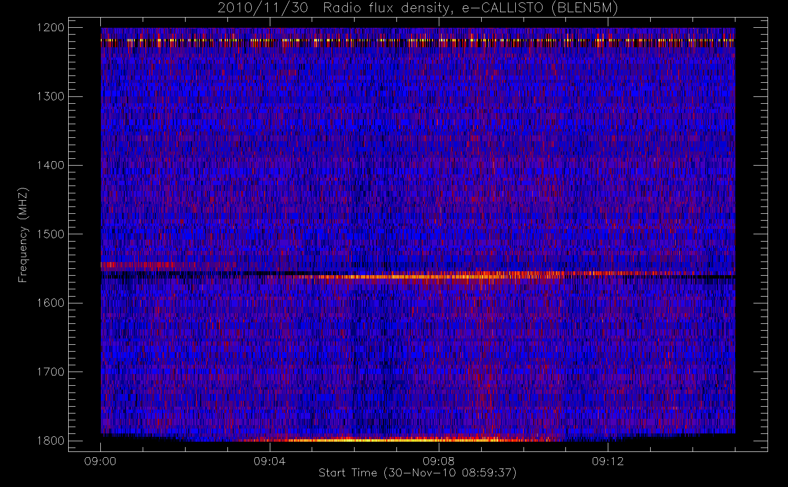
Task: Click the 1600 frequency tick label
Action: pyautogui.click(x=51, y=303)
